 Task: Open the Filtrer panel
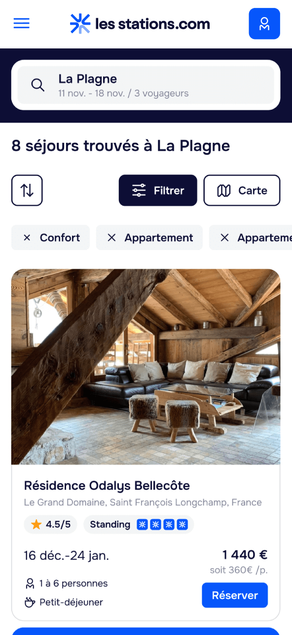(x=158, y=190)
